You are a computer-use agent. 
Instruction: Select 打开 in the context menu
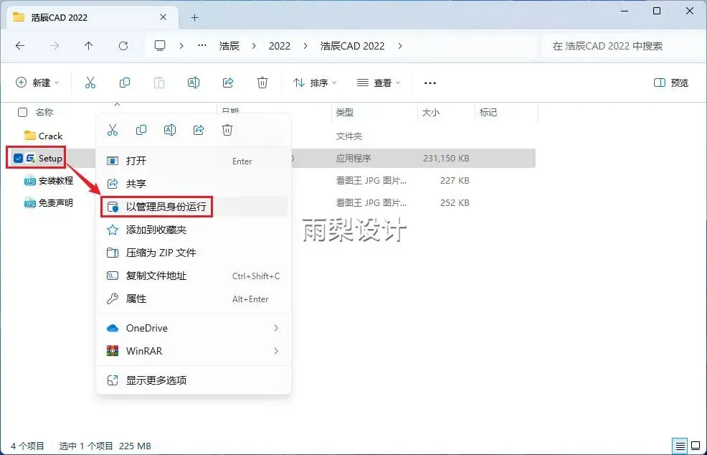click(193, 161)
